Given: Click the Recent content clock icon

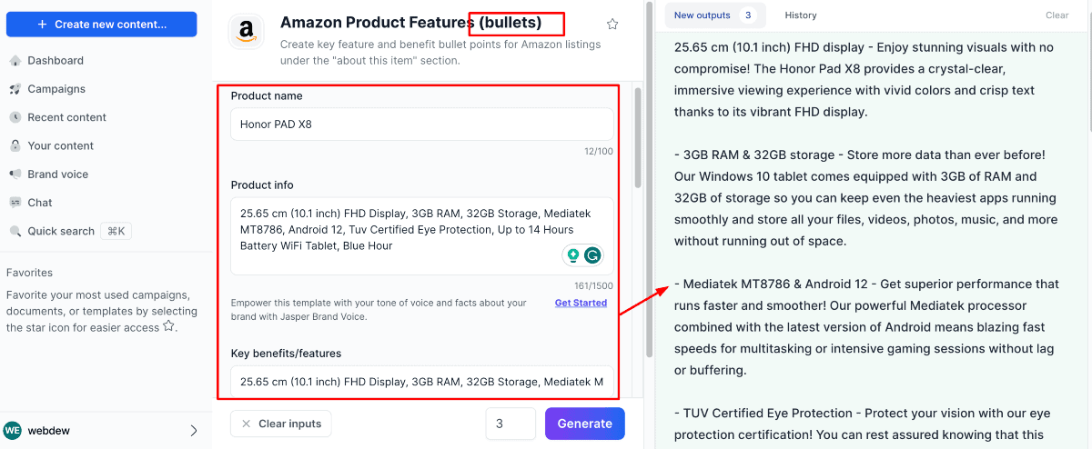Looking at the screenshot, I should click(15, 117).
